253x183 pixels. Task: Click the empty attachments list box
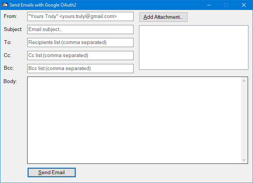tap(193, 47)
